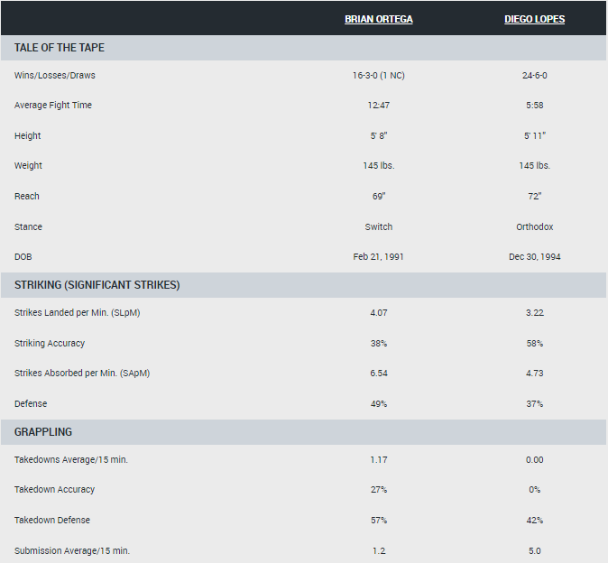Click Ortega's "Switch" stance value
This screenshot has height=563, width=608.
(x=379, y=227)
